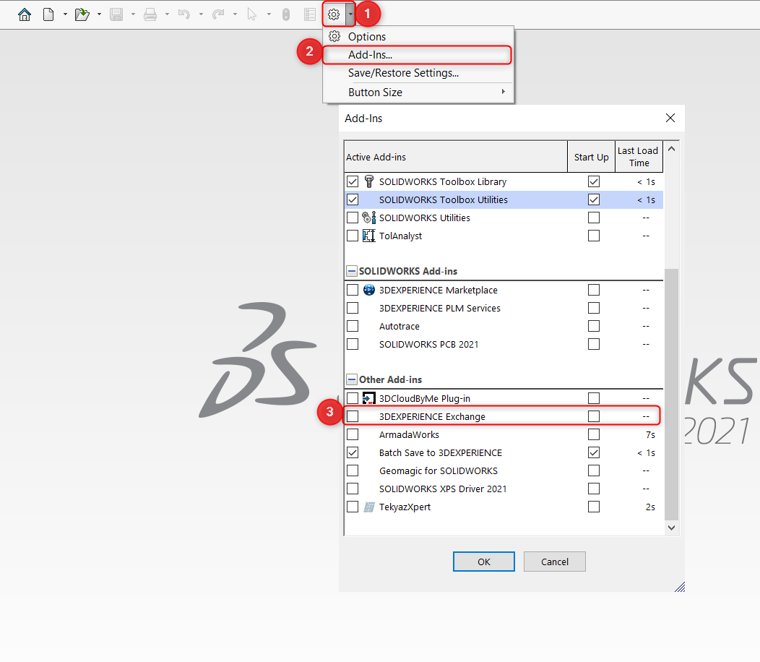Collapse the SOLIDWORKS Add-ins group
Image resolution: width=760 pixels, height=662 pixels.
[x=352, y=271]
